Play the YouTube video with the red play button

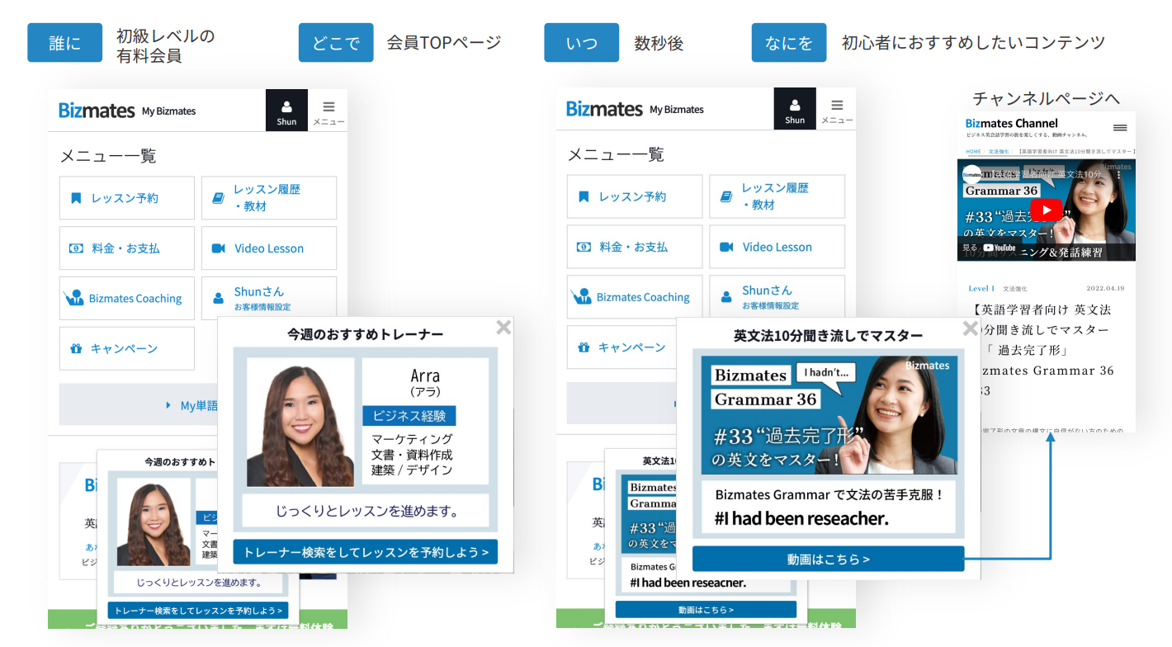click(1047, 210)
